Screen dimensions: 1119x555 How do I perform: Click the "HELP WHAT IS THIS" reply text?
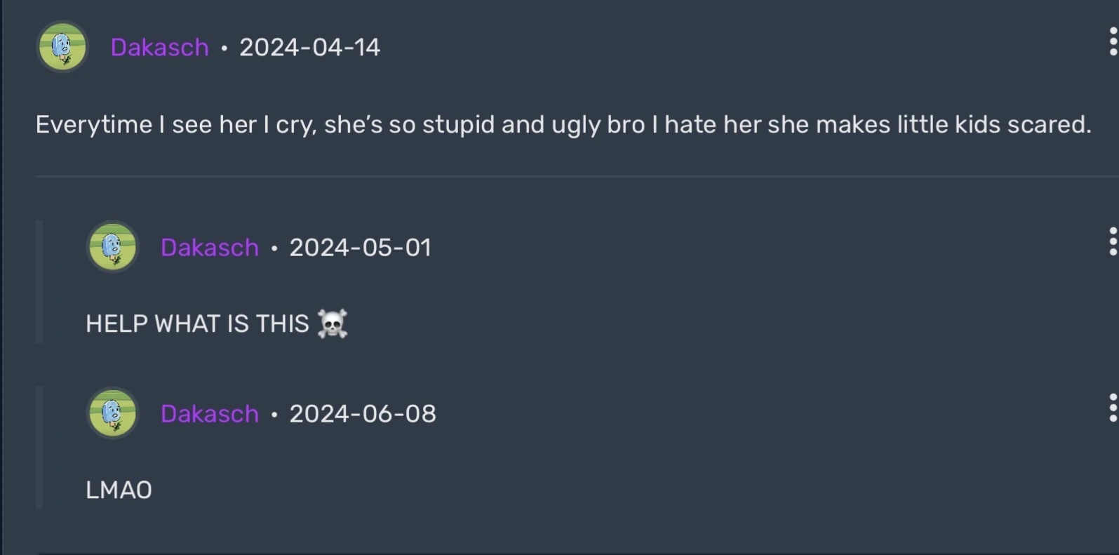(197, 323)
